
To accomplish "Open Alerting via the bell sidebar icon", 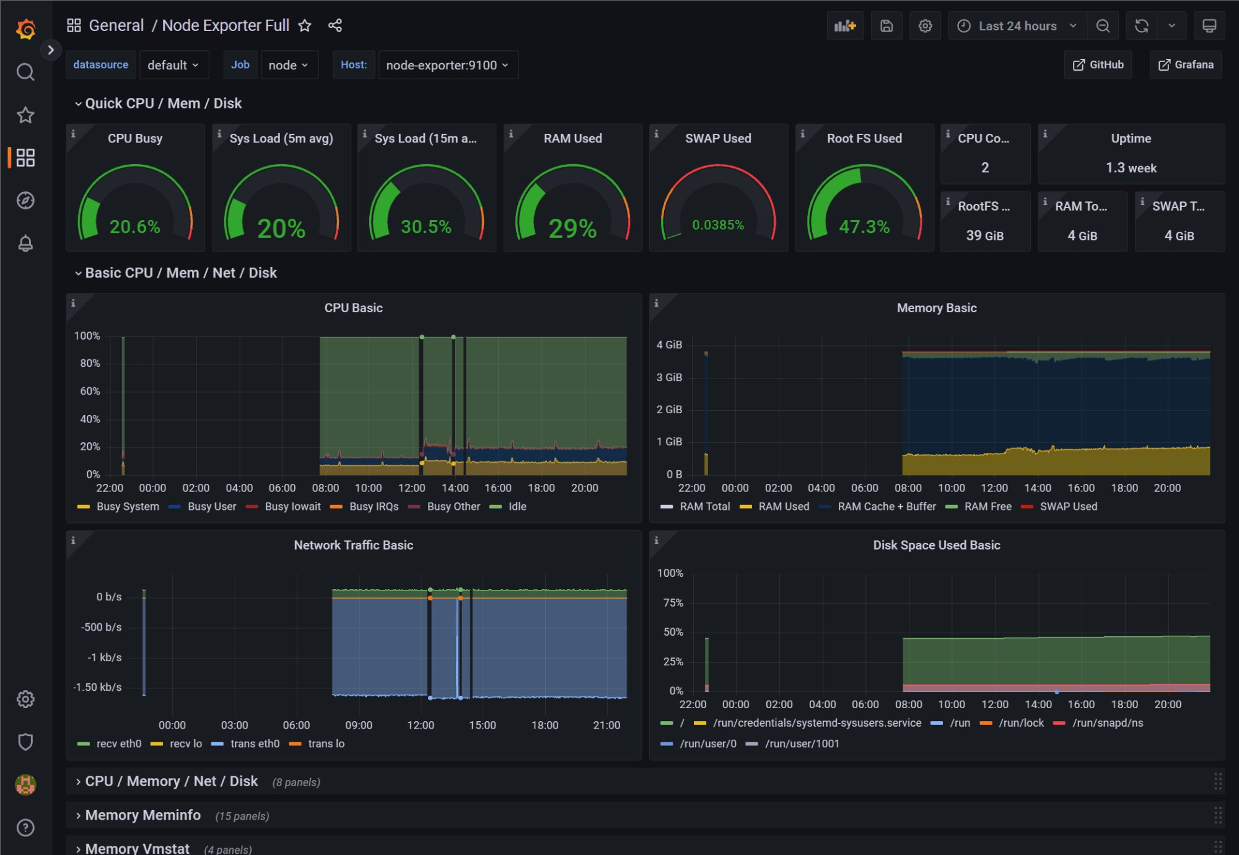I will point(25,243).
